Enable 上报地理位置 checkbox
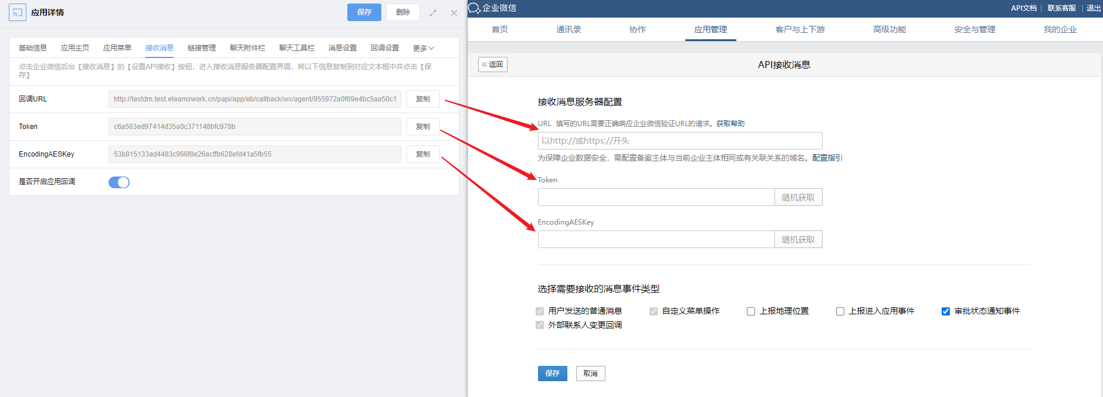This screenshot has height=397, width=1103. 751,311
